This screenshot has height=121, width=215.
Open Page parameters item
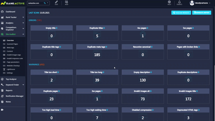[13, 62]
